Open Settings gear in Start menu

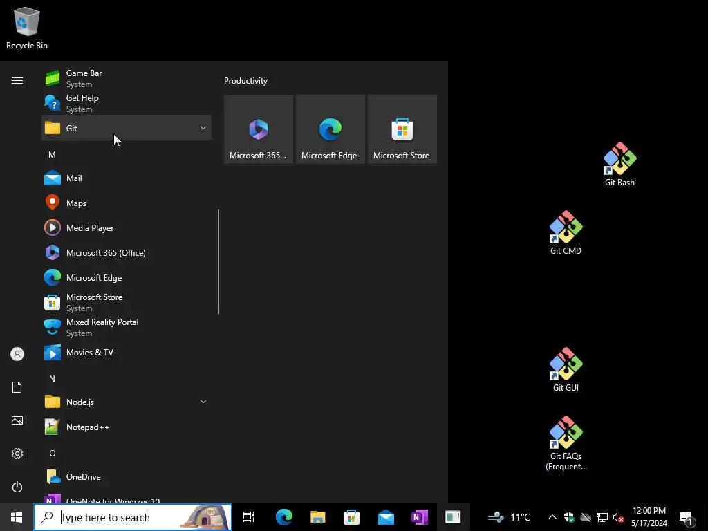point(17,454)
